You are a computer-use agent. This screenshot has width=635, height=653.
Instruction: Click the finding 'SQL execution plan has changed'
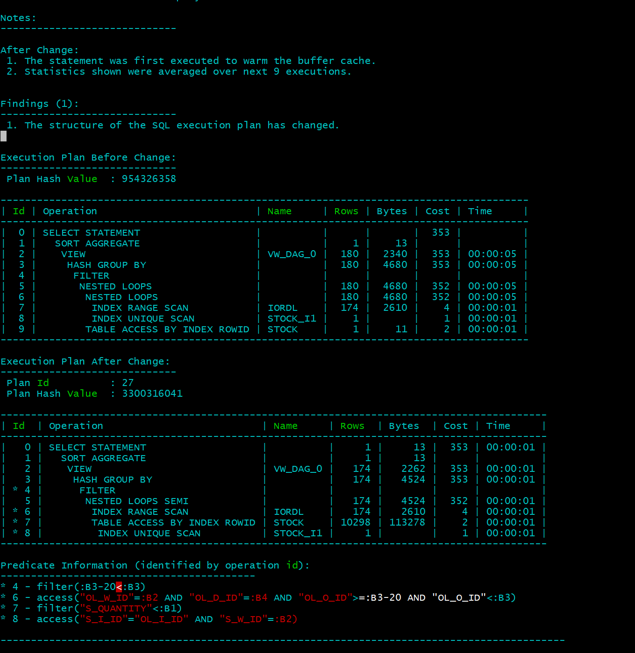173,126
